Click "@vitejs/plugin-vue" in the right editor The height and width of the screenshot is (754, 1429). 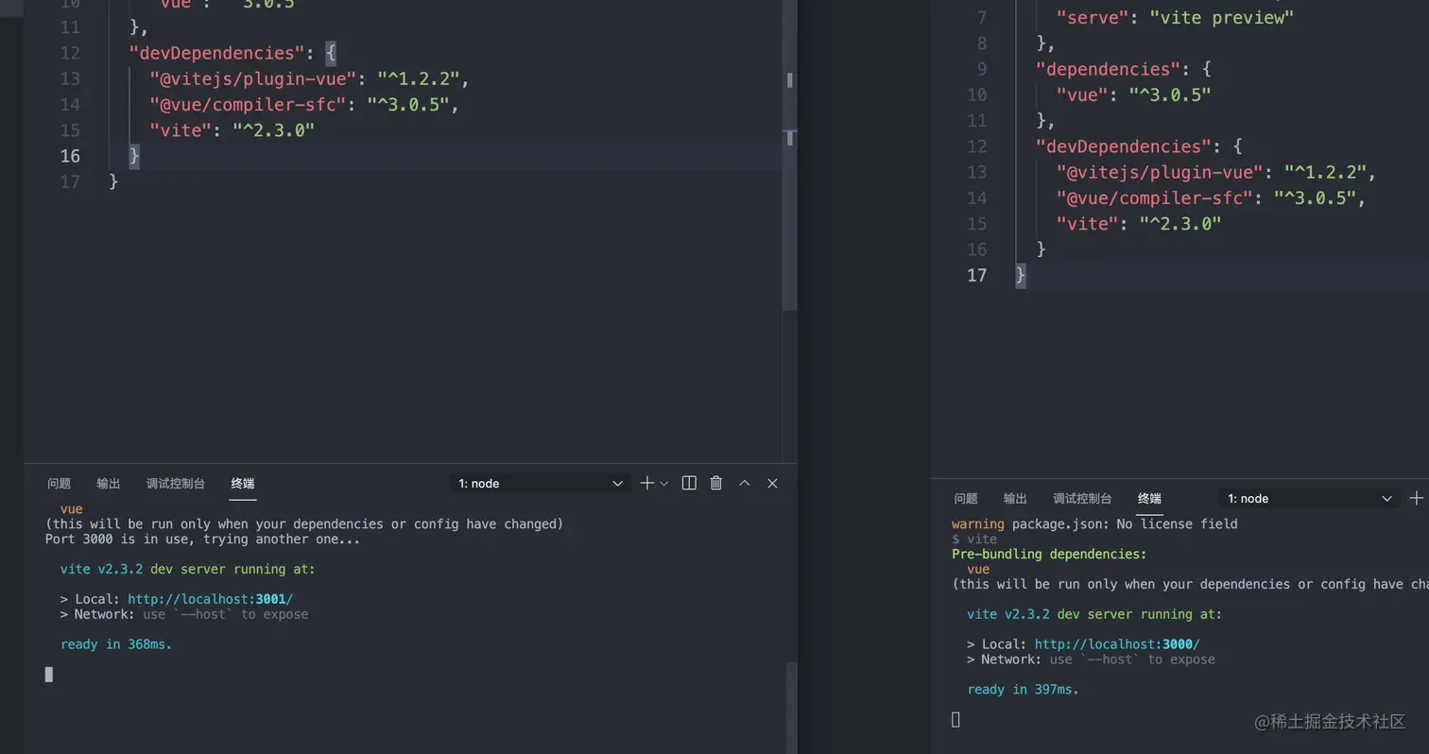pyautogui.click(x=1160, y=172)
